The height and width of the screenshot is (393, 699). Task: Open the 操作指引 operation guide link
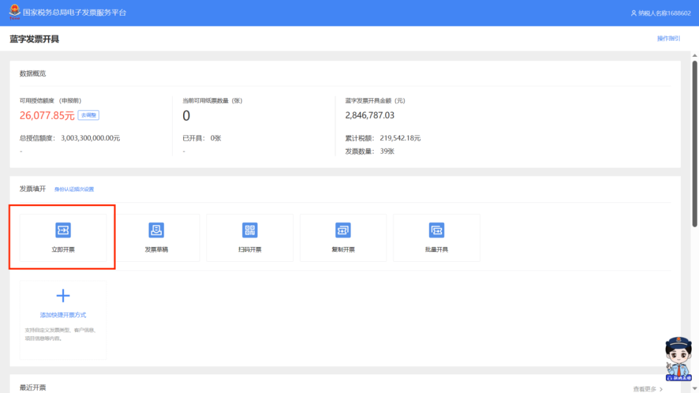click(x=668, y=39)
